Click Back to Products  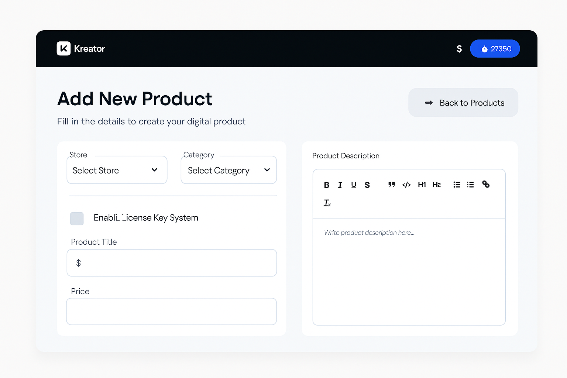point(463,103)
